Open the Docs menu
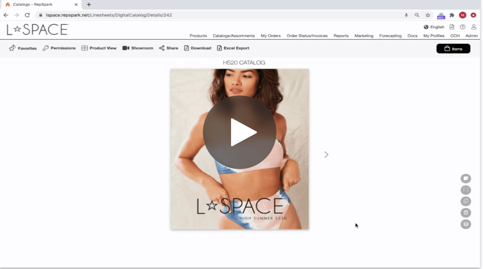The height and width of the screenshot is (269, 483). (412, 36)
